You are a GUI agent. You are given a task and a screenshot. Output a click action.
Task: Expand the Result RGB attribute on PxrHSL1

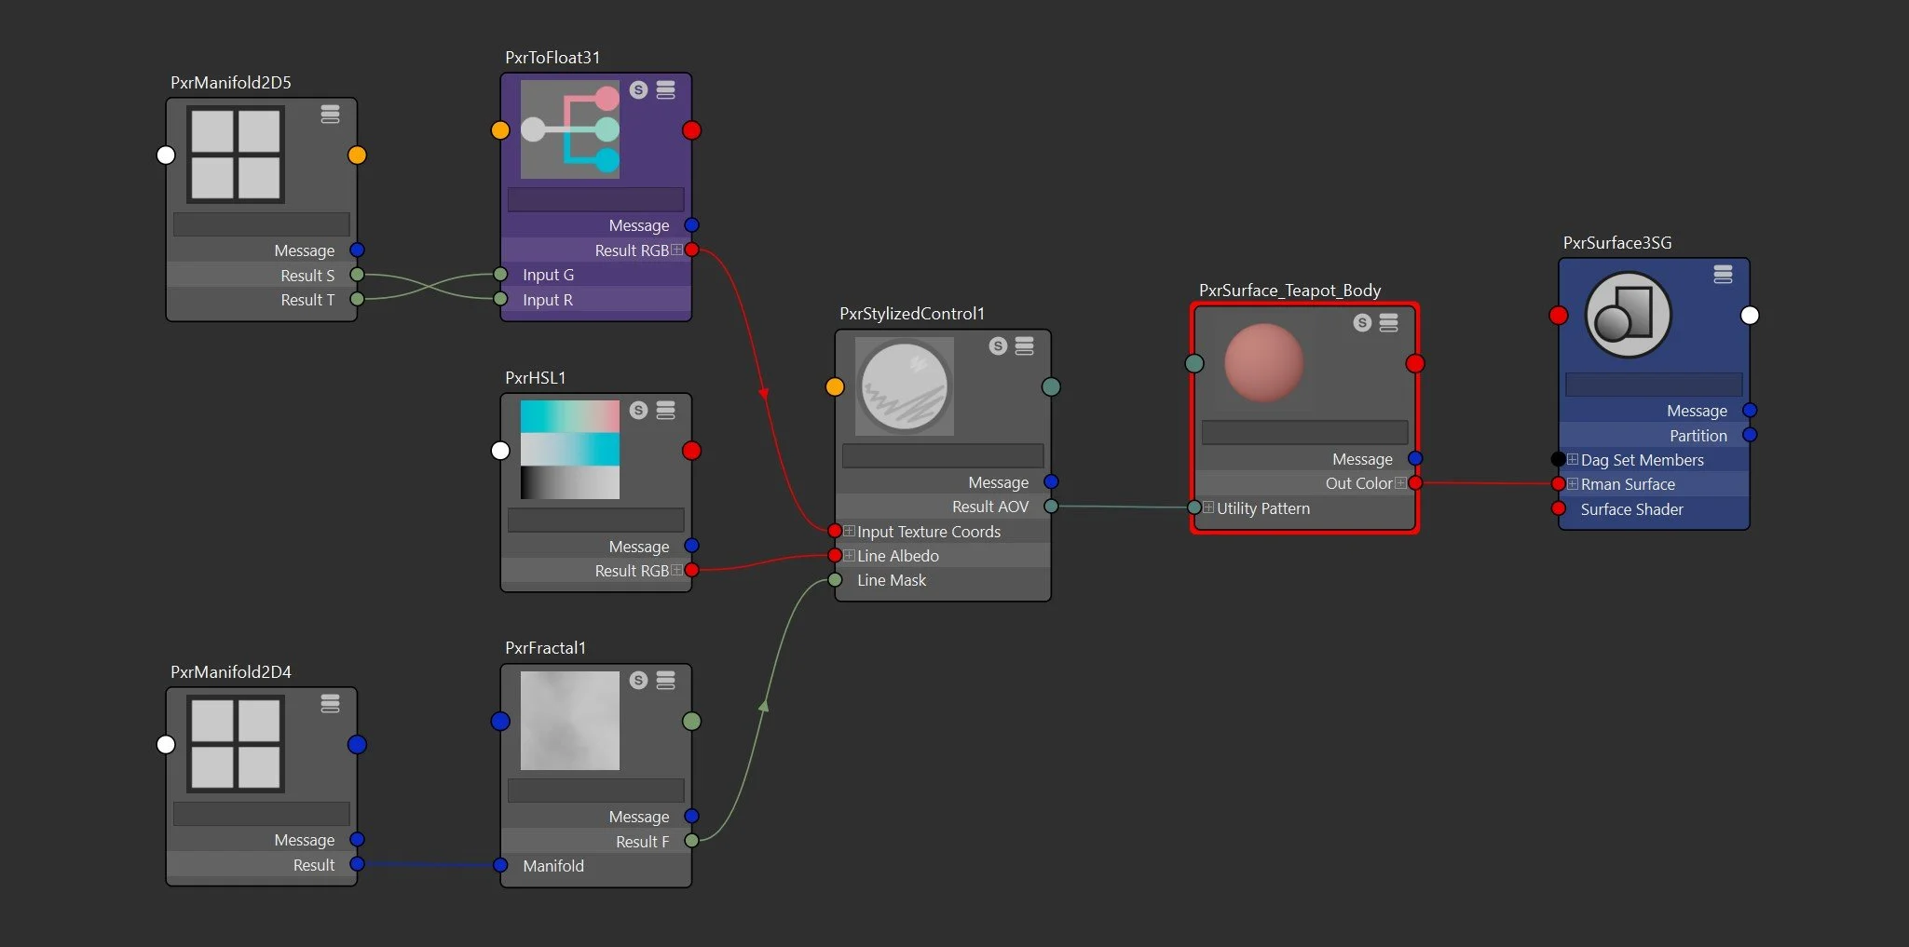tap(677, 570)
